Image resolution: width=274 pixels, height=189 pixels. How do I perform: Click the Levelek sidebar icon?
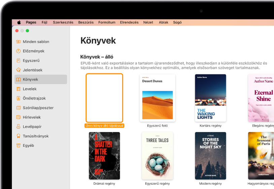click(x=19, y=89)
